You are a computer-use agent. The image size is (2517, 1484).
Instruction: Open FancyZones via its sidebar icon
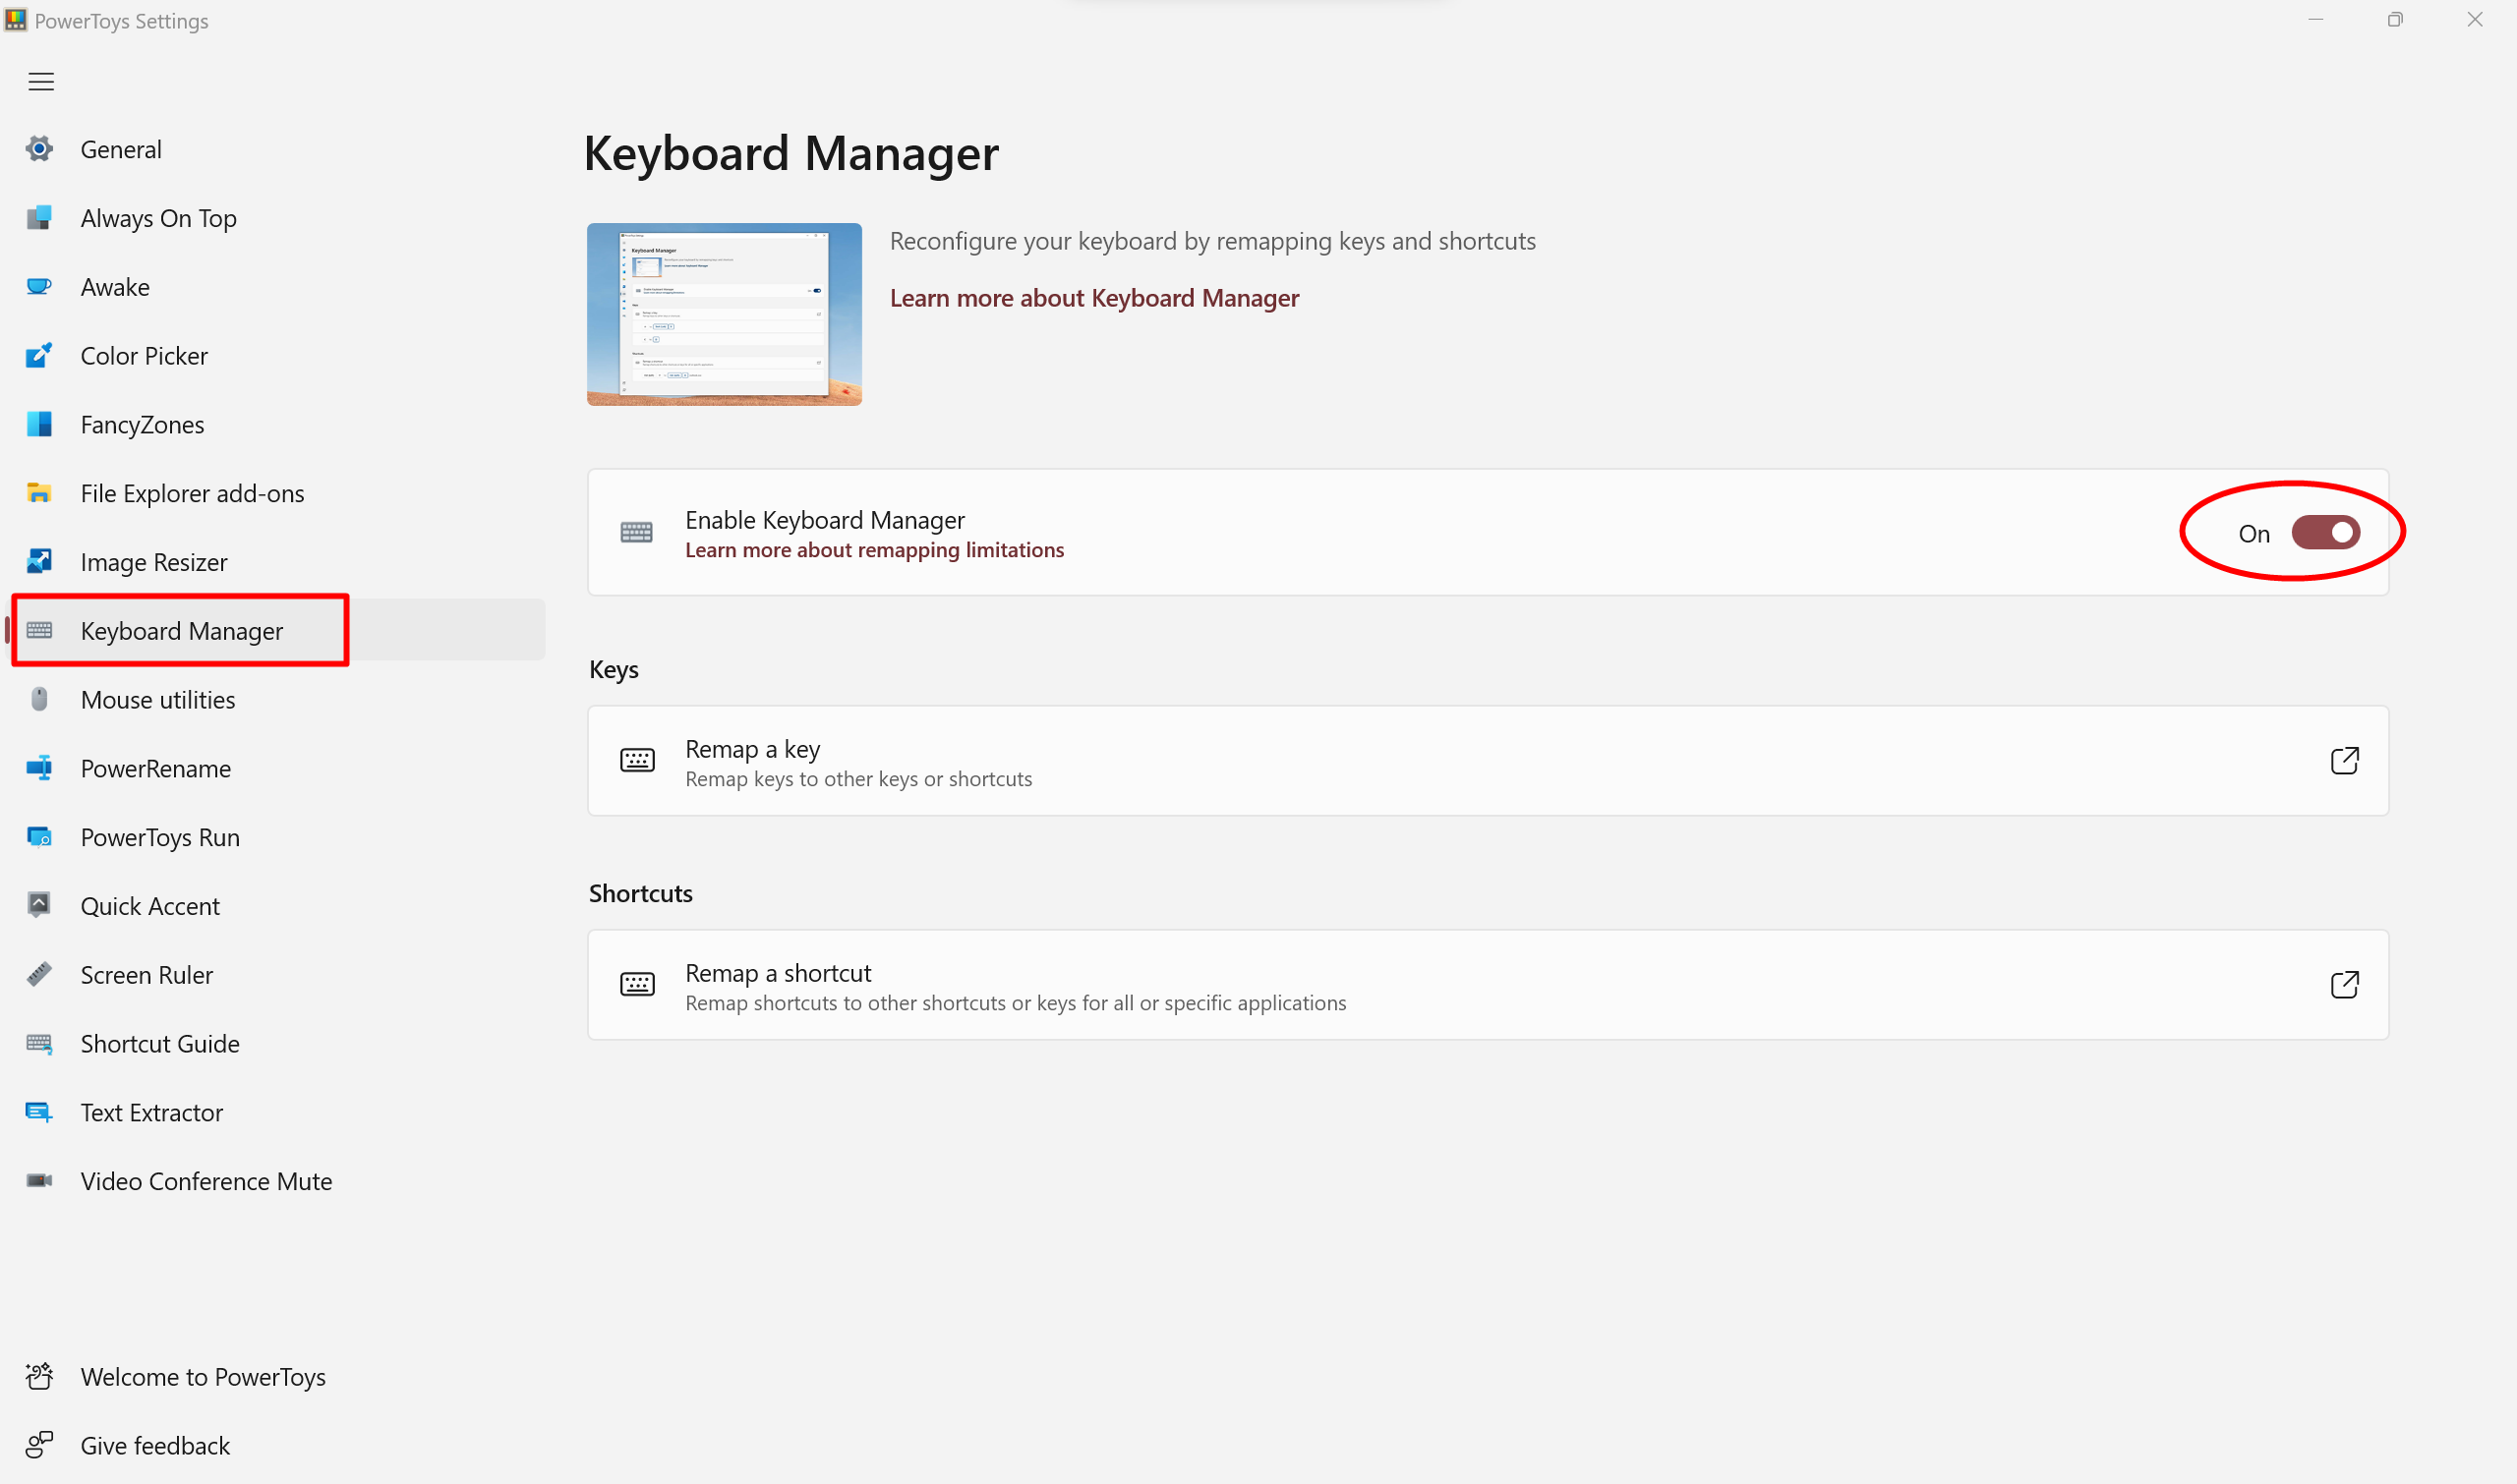[39, 424]
